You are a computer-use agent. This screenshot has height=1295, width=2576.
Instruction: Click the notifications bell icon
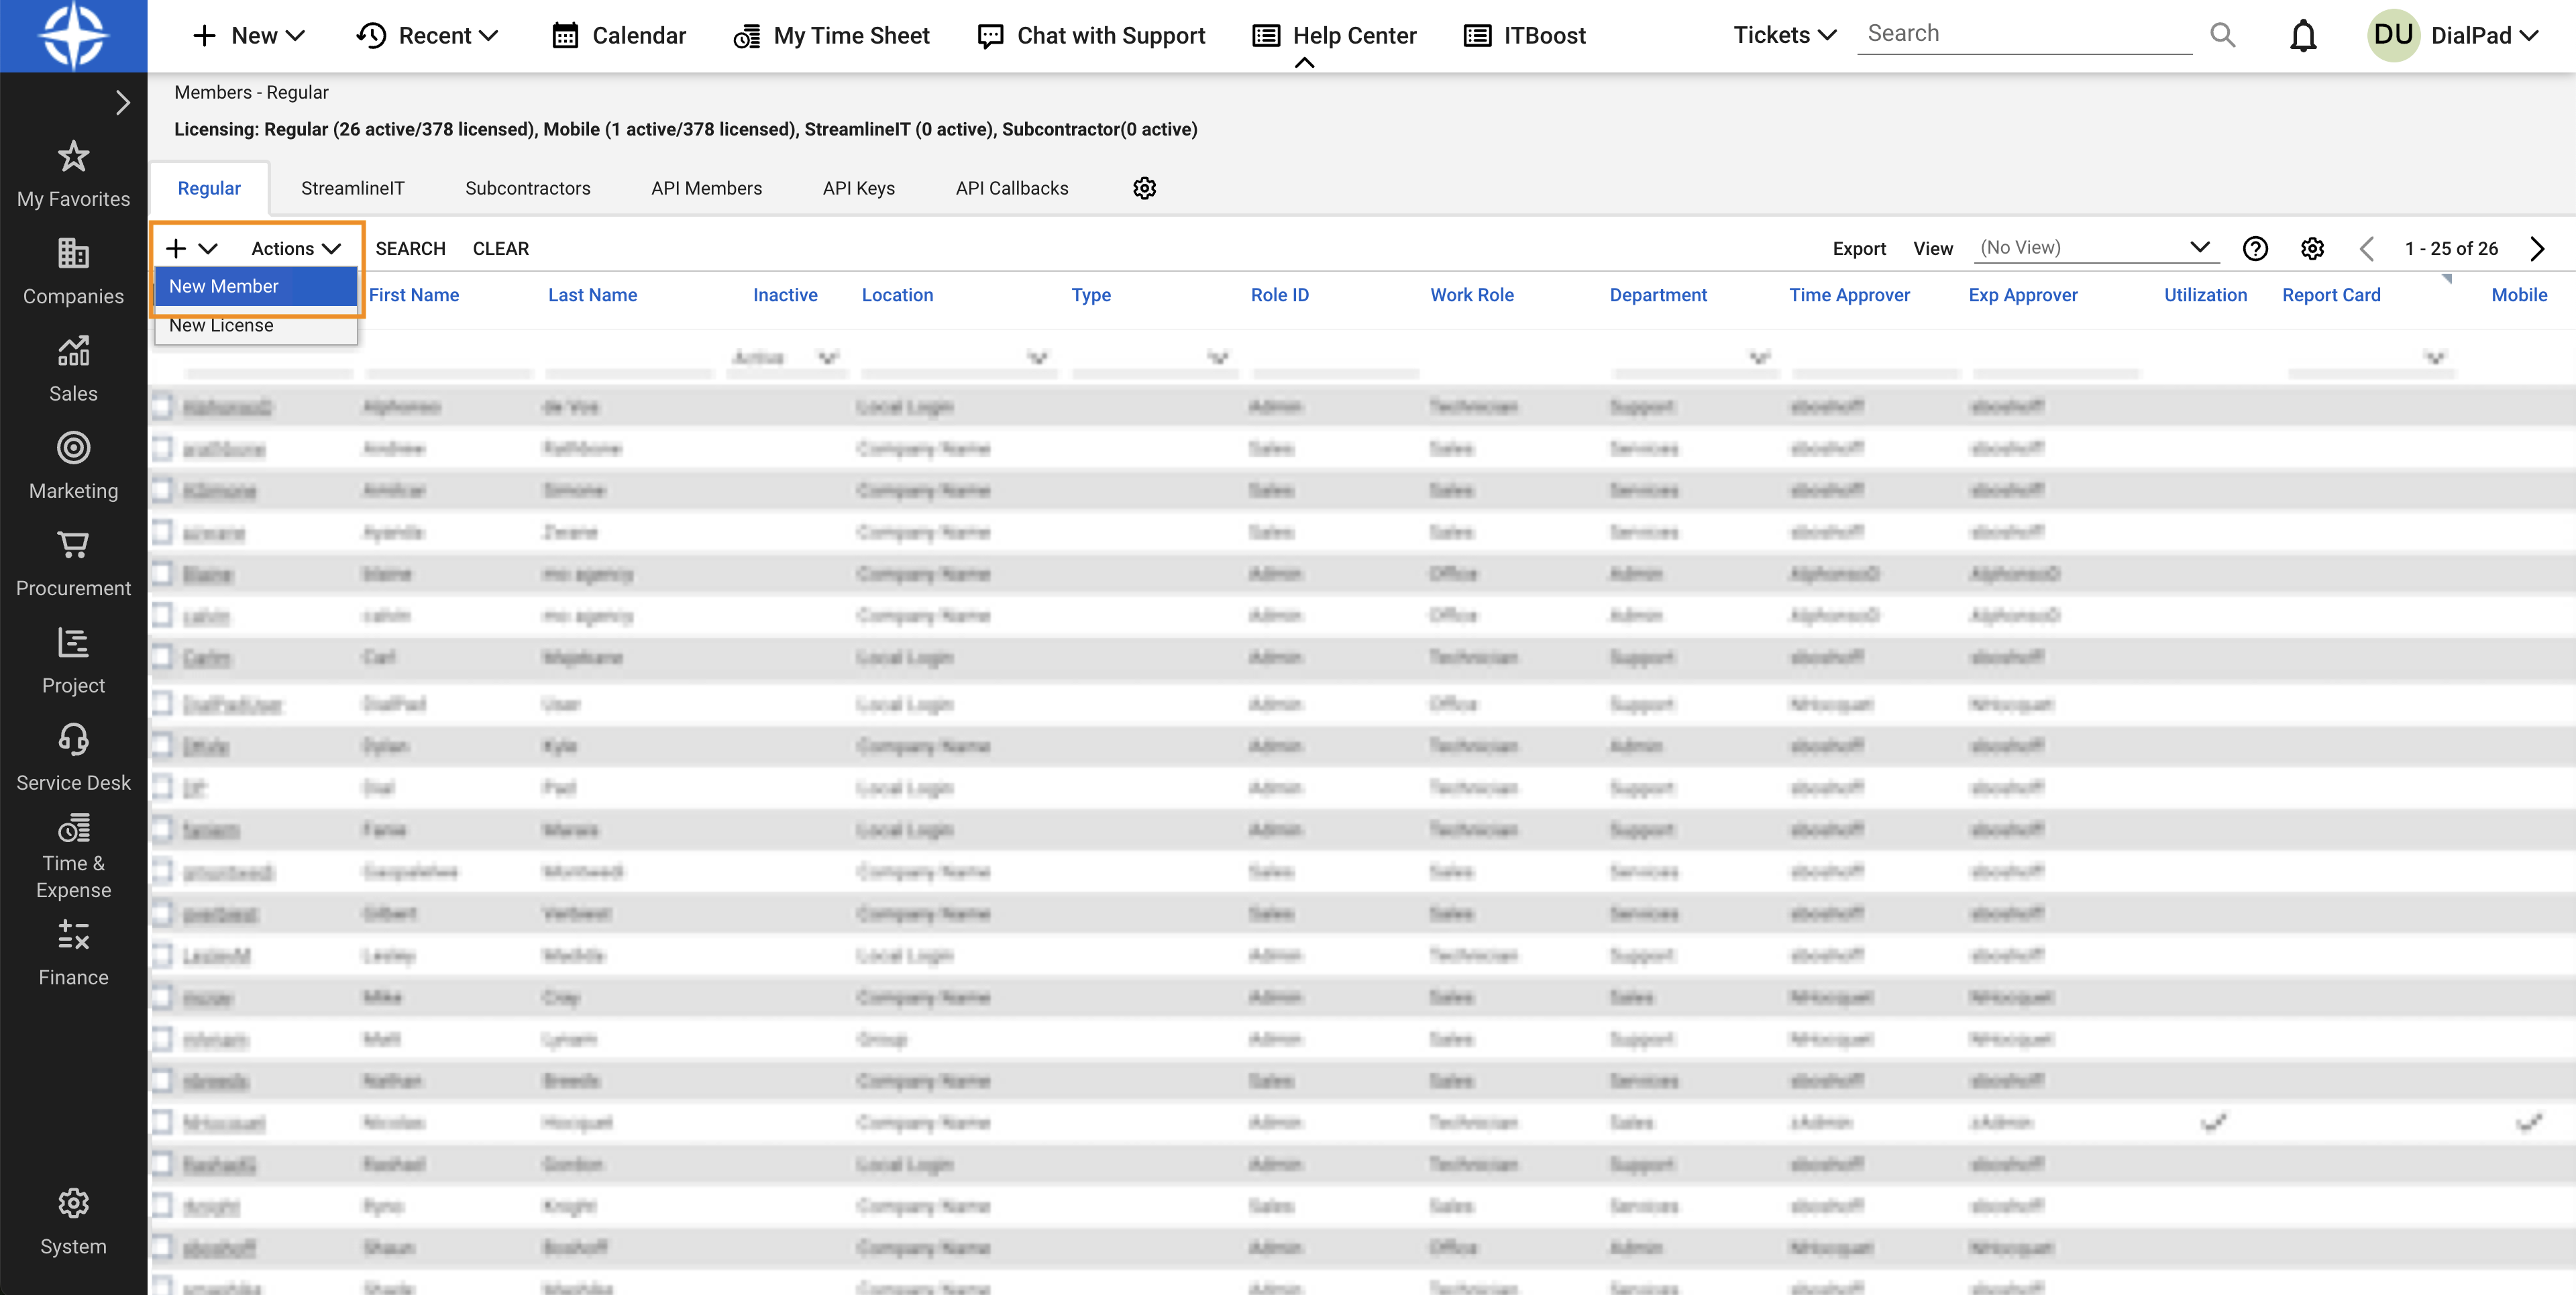pyautogui.click(x=2303, y=36)
